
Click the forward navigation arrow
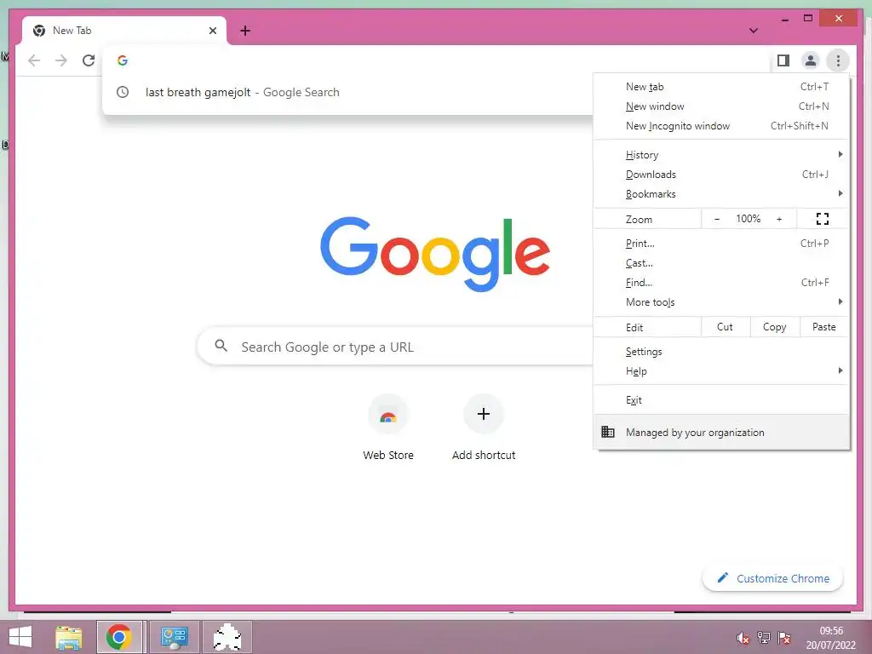(x=61, y=60)
